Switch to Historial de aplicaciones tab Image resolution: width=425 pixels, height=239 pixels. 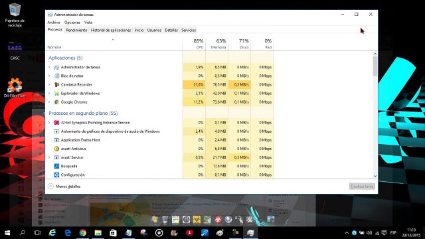tap(111, 30)
